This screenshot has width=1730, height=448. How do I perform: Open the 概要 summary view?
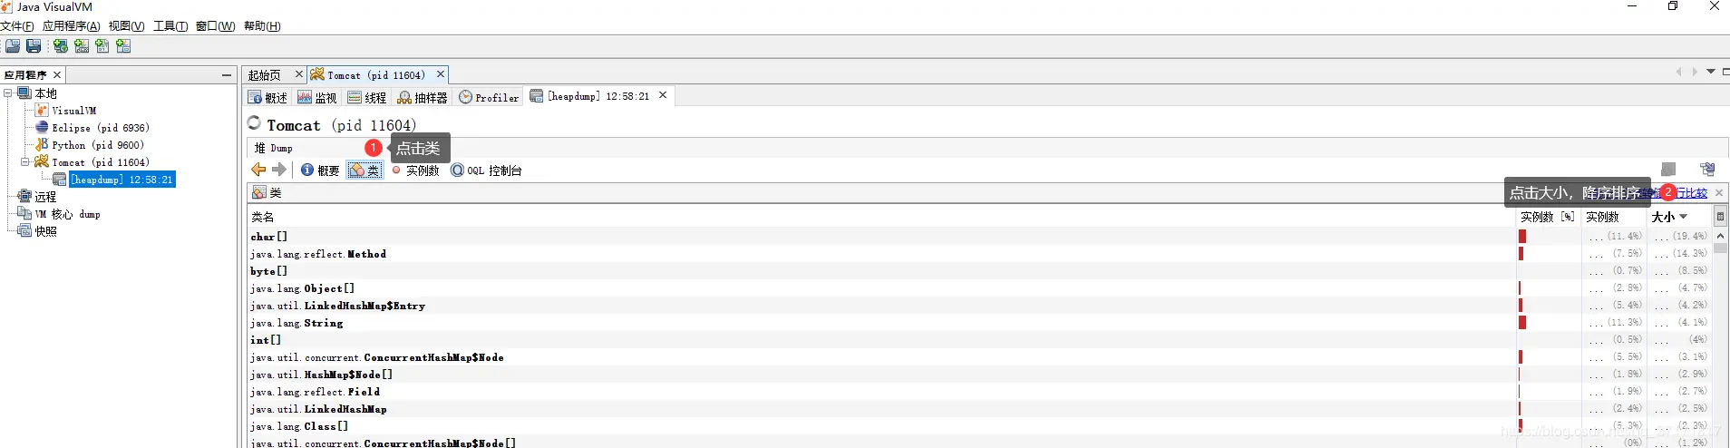coord(320,170)
